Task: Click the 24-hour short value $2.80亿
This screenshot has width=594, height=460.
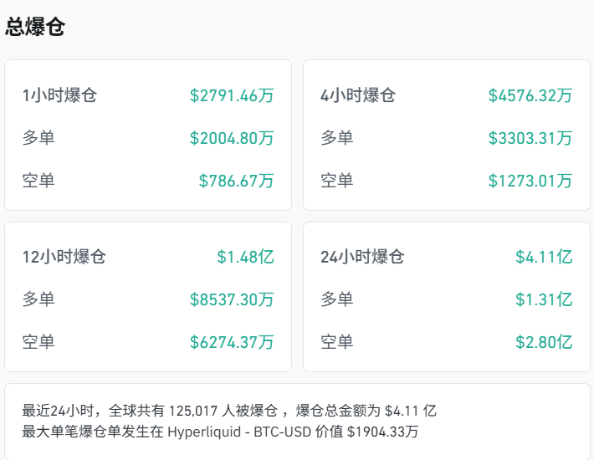Action: (544, 342)
